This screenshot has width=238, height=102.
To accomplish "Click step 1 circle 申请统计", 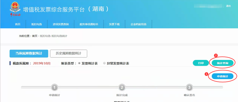I will tap(55, 87).
